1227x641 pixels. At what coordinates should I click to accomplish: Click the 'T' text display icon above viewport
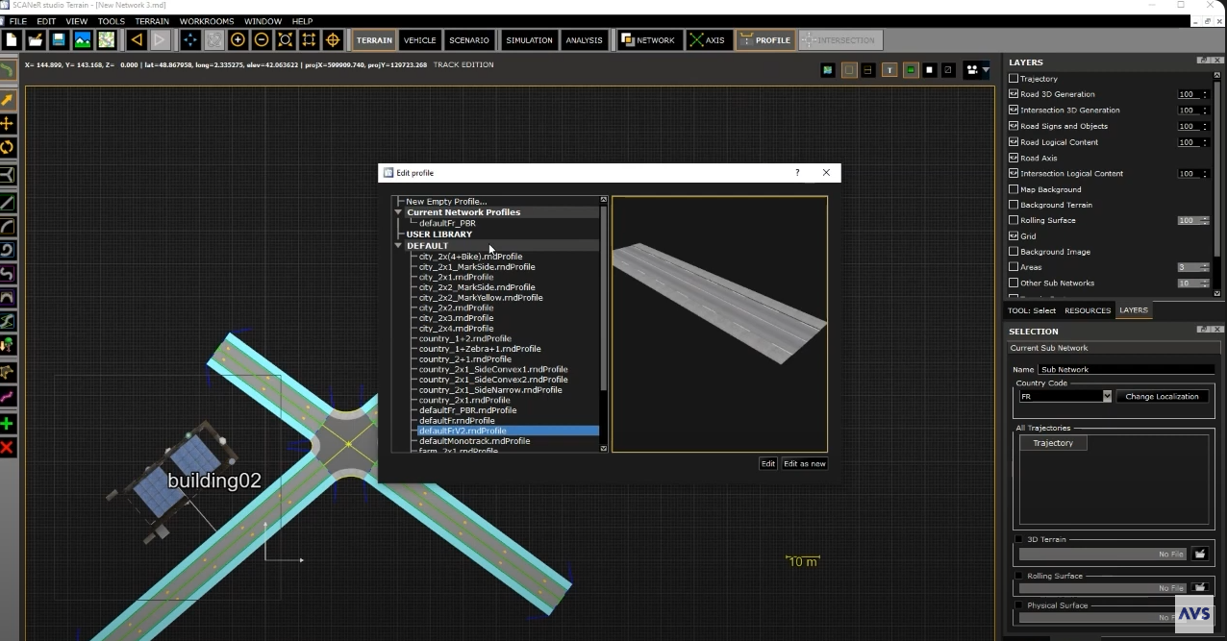(x=889, y=69)
